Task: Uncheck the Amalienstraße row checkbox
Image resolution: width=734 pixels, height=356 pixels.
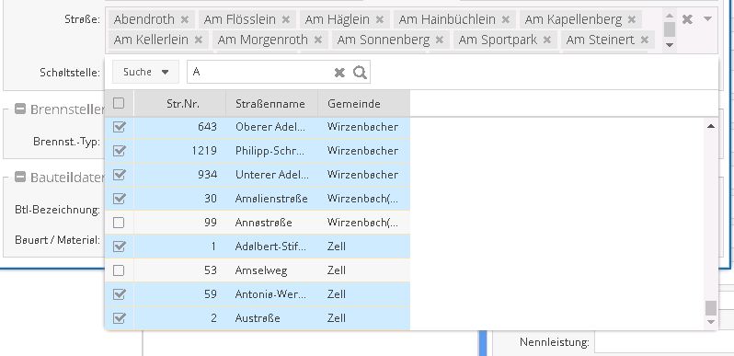Action: 119,199
